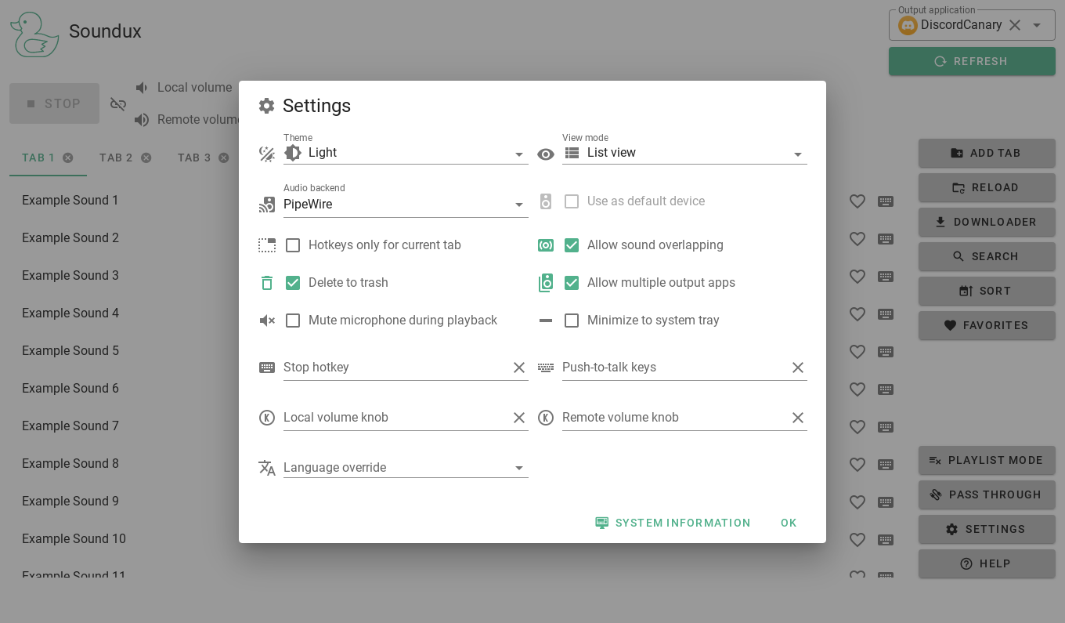Screen dimensions: 1065x623
Task: Enable Playlist Mode
Action: pyautogui.click(x=987, y=460)
